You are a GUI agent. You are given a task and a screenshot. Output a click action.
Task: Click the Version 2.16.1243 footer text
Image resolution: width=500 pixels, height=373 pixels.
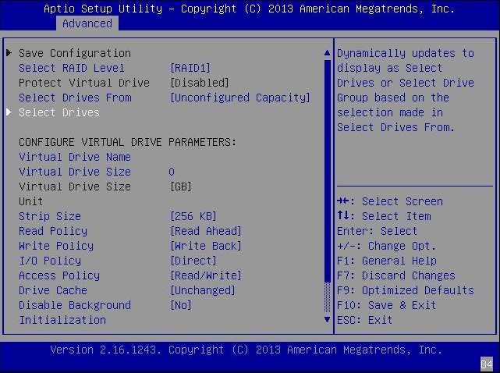click(246, 350)
